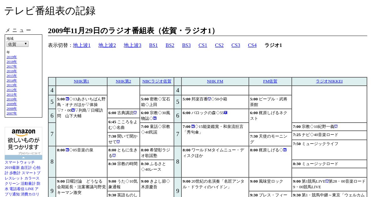The width and height of the screenshot is (376, 197).
Task: Click the icon after ともに生きる at 8:00
Action: 114,156
